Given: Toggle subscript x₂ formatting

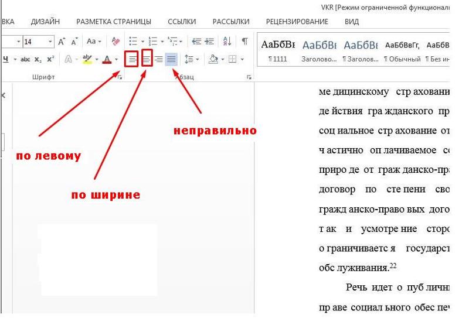Looking at the screenshot, I should click(x=38, y=60).
